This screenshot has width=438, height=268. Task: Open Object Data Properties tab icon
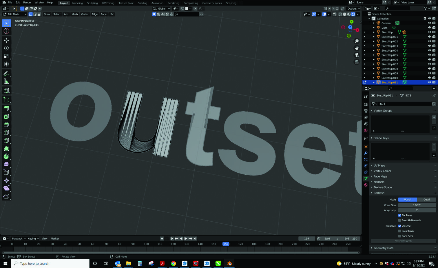pos(366,178)
